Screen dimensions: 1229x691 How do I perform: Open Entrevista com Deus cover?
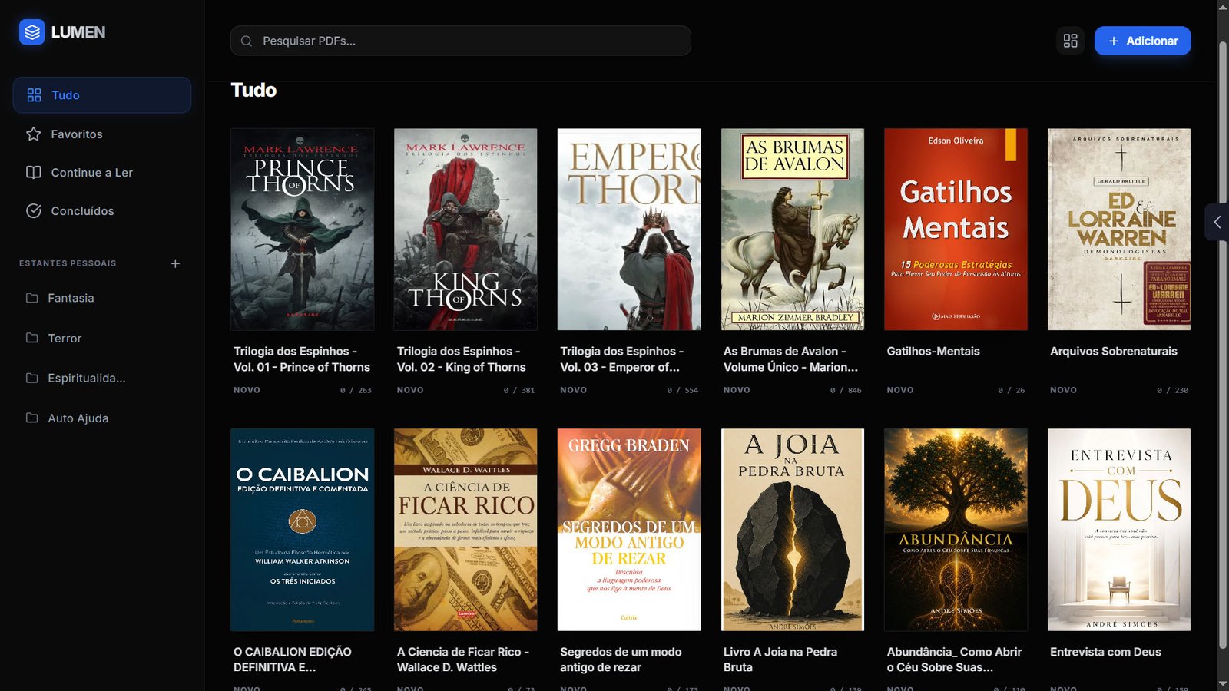pos(1119,530)
